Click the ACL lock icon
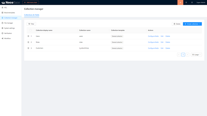This screenshot has width=207, height=116. [x=2, y=7]
